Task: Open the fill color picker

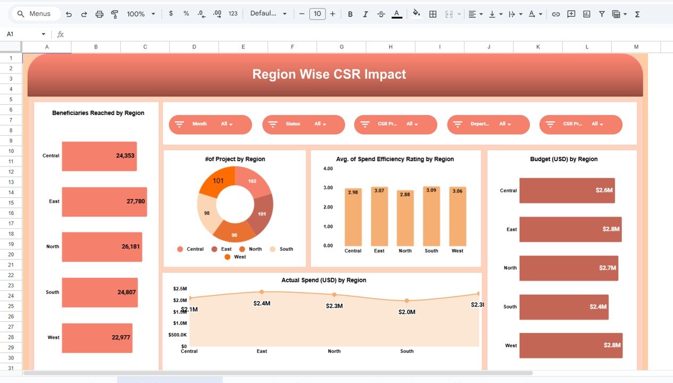Action: (417, 14)
